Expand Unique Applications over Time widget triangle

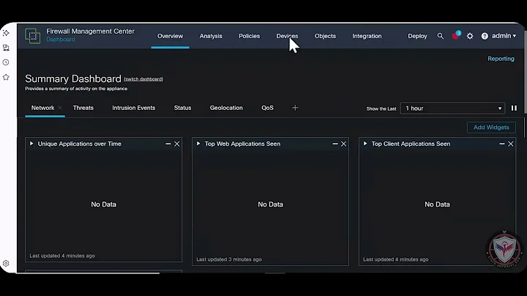coord(31,144)
